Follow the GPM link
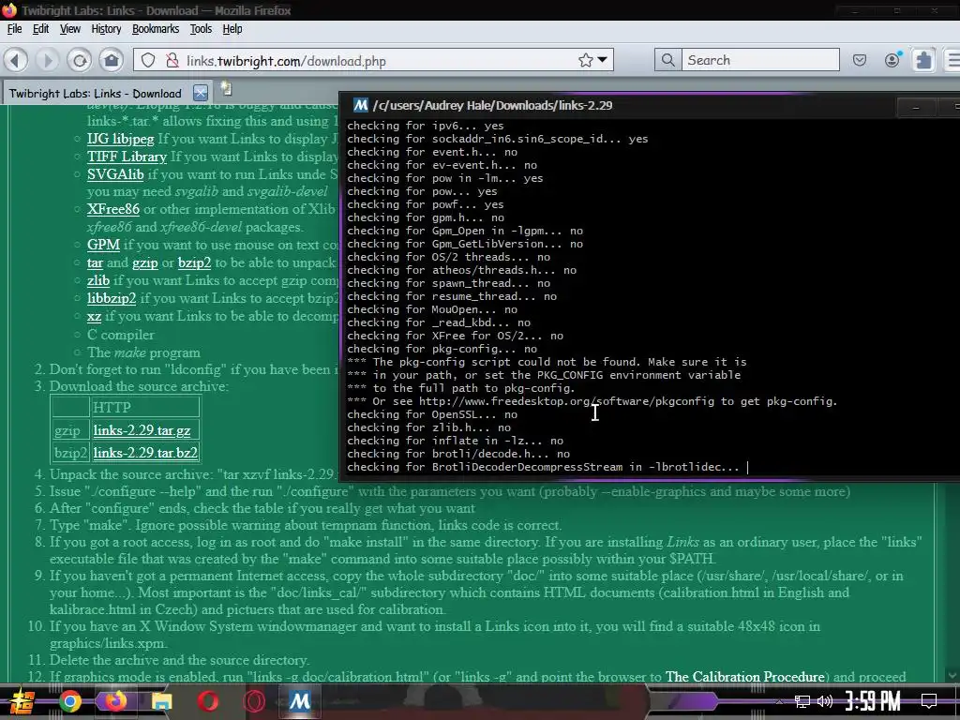Image resolution: width=960 pixels, height=720 pixels. 103,245
